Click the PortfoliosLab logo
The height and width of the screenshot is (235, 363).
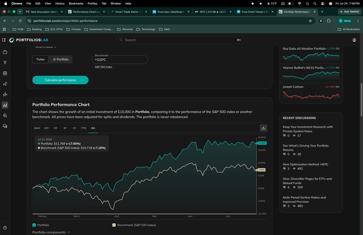tap(29, 40)
